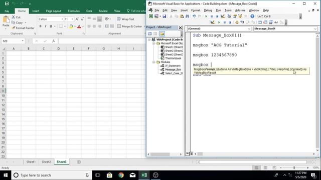Open Microsoft Store from the taskbar
Image resolution: width=321 pixels, height=180 pixels.
(109, 175)
